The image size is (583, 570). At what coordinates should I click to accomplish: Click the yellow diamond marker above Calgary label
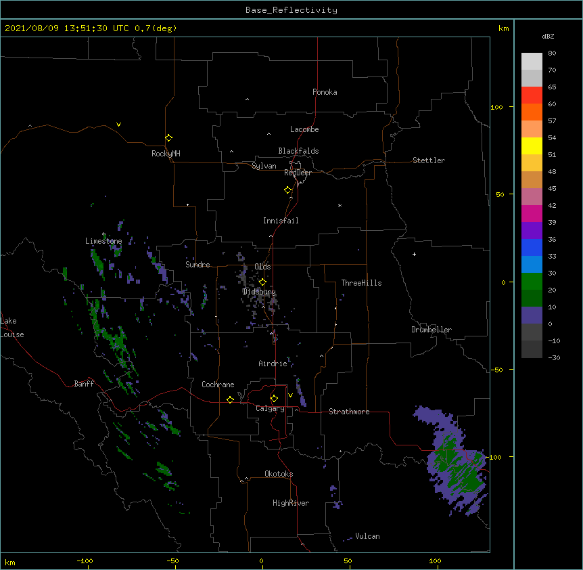[x=274, y=399]
